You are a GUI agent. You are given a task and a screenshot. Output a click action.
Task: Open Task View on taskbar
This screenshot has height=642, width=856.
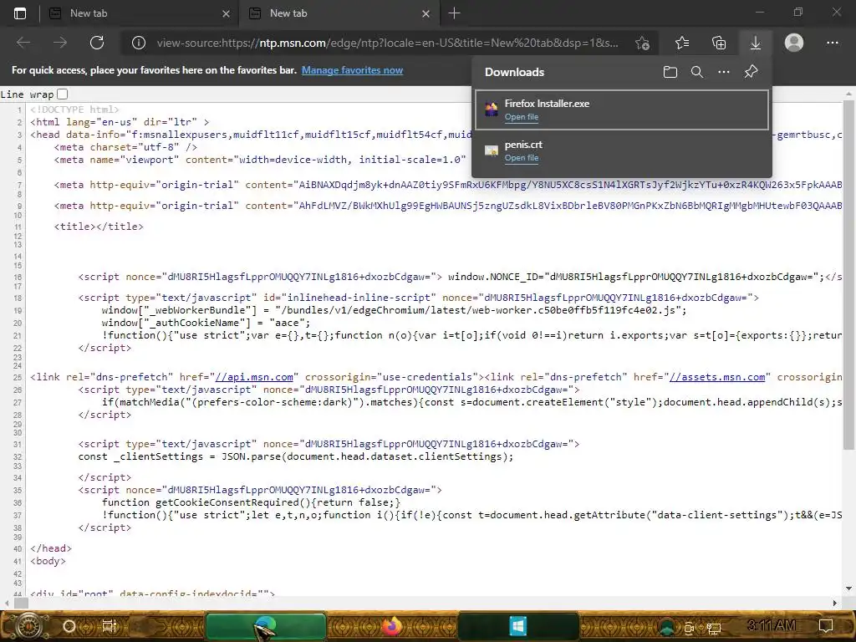[x=110, y=625]
